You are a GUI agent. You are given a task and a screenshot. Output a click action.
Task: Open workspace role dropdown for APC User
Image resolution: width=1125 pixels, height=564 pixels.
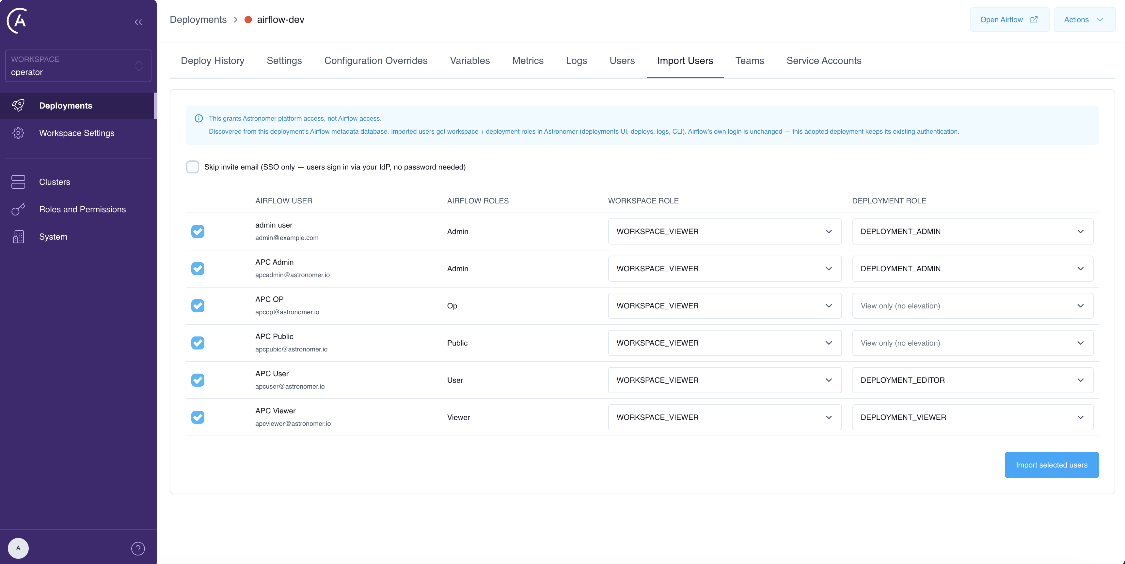click(x=725, y=380)
